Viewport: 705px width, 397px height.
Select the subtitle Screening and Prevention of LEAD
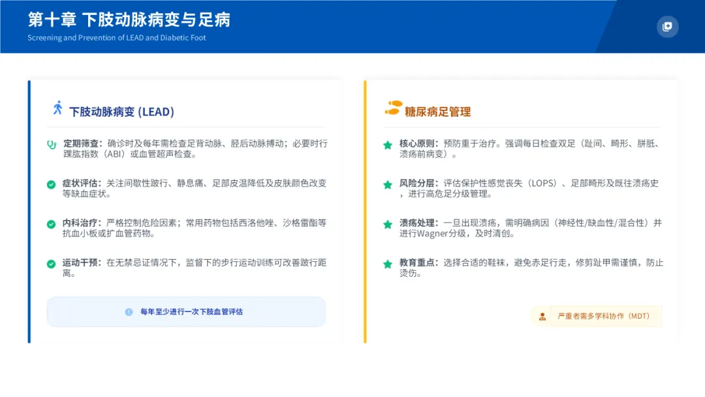point(117,38)
